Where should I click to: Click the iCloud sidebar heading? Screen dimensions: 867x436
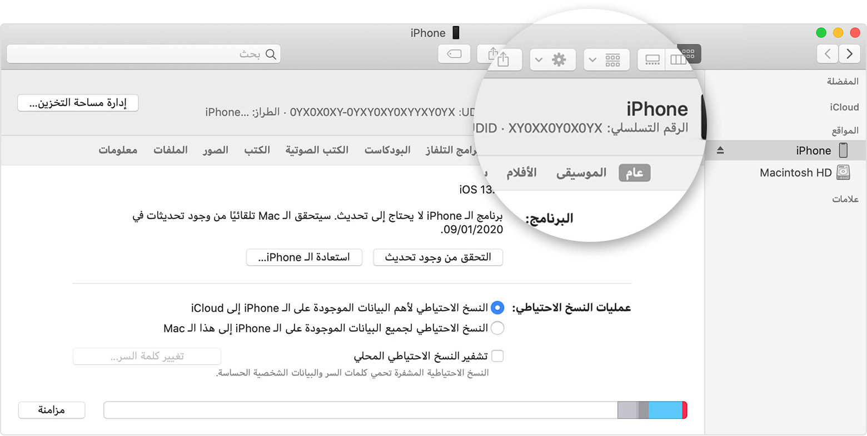click(x=844, y=107)
